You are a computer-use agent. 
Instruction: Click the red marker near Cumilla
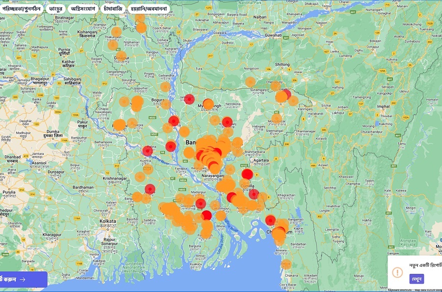(253, 194)
